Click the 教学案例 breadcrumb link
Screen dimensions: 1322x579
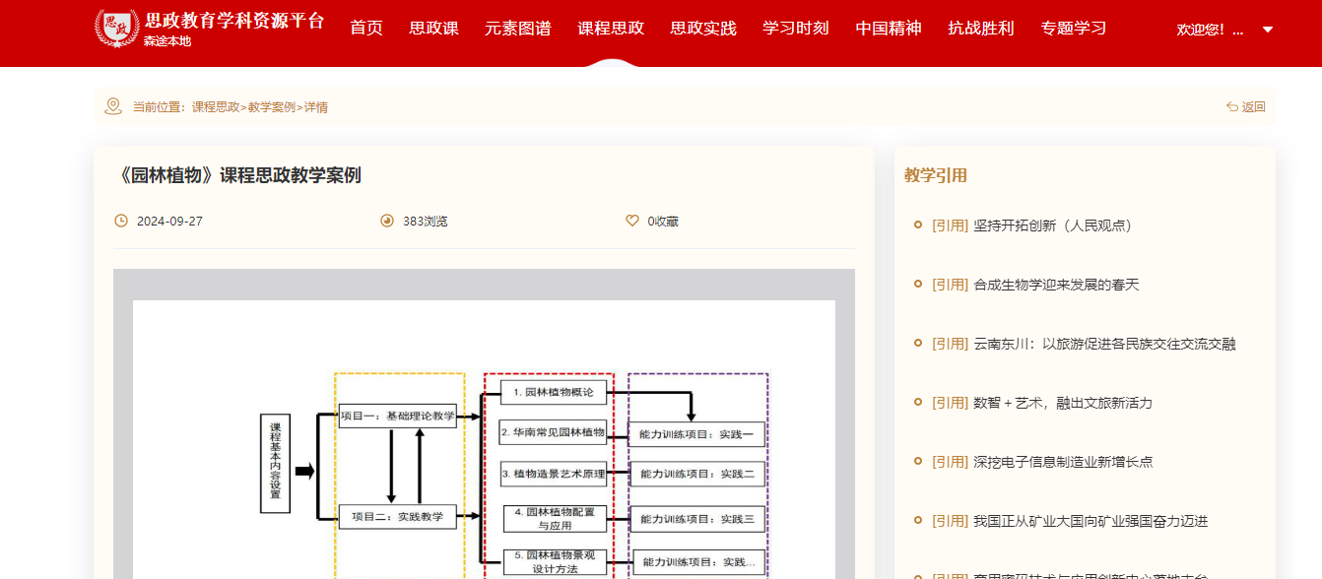271,107
